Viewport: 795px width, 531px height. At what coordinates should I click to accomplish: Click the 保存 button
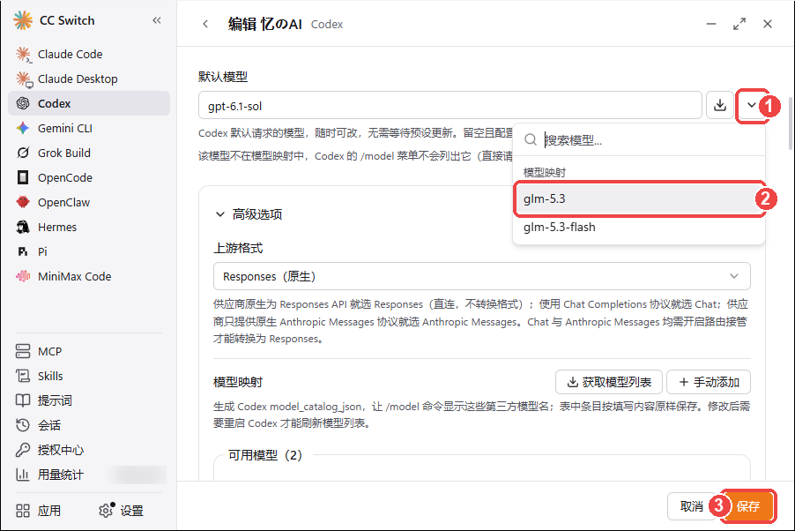pos(748,506)
